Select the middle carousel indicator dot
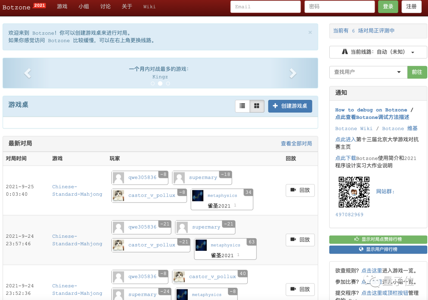 [x=160, y=84]
